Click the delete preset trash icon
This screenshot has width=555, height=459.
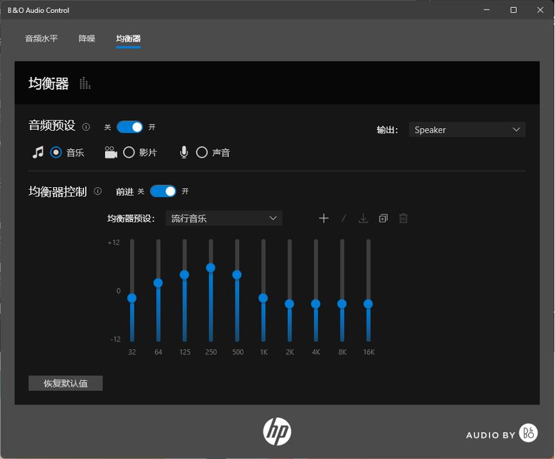(403, 218)
